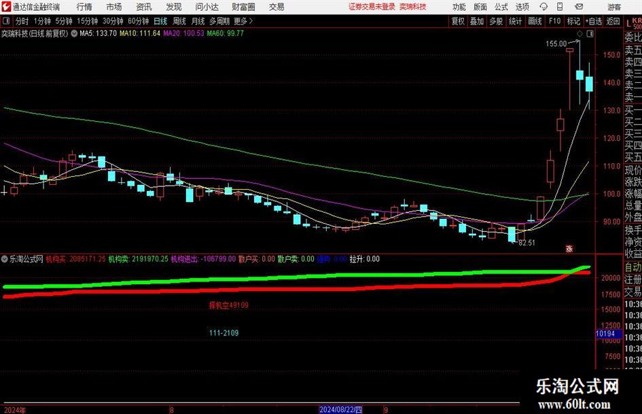The image size is (642, 414).
Task: Switch to the 15分钟 period tab
Action: click(87, 21)
